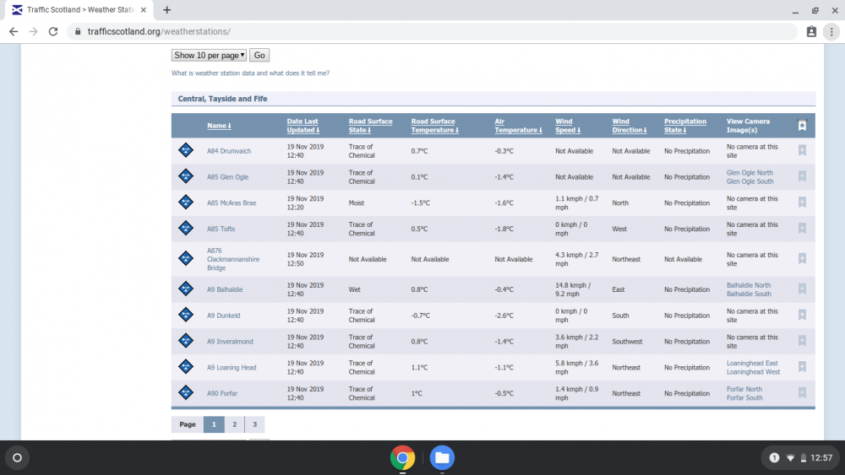View the Forfar South camera
The height and width of the screenshot is (475, 845).
pos(744,397)
